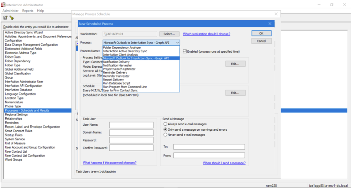
Task: Select Never send e-mail messages
Action: pyautogui.click(x=165, y=135)
